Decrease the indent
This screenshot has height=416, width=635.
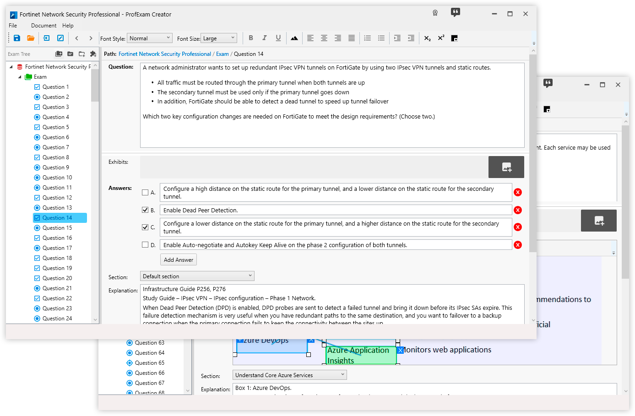411,38
